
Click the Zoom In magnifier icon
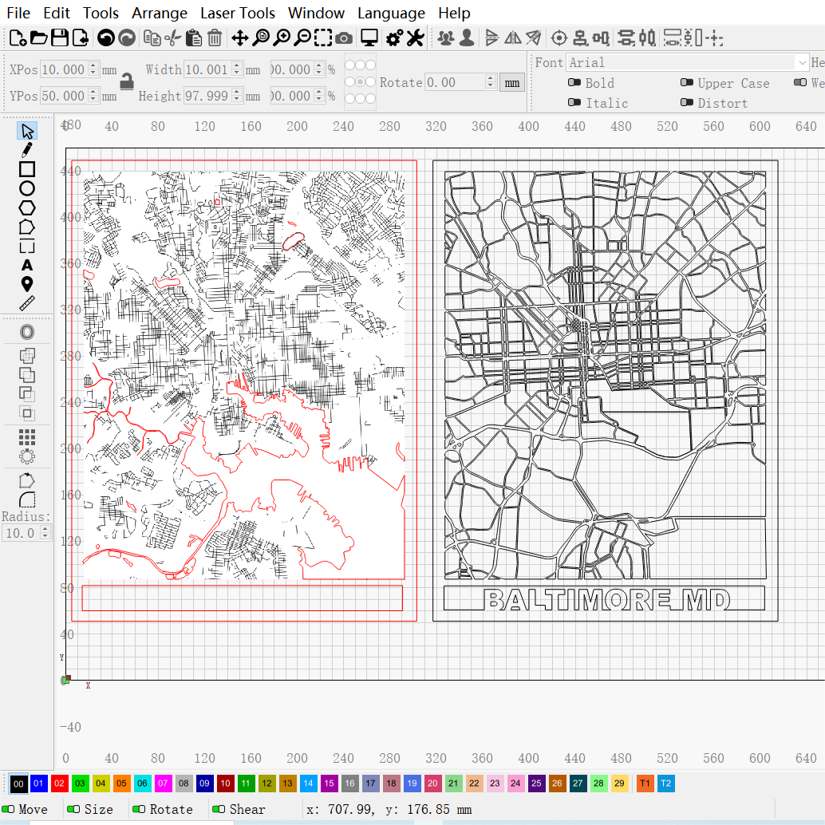[281, 37]
